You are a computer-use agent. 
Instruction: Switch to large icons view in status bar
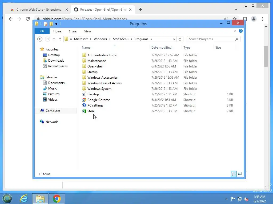click(240, 174)
